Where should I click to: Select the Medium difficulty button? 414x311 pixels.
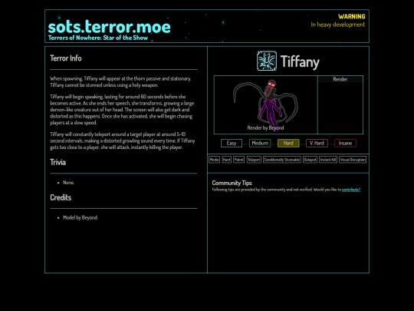[x=260, y=143]
